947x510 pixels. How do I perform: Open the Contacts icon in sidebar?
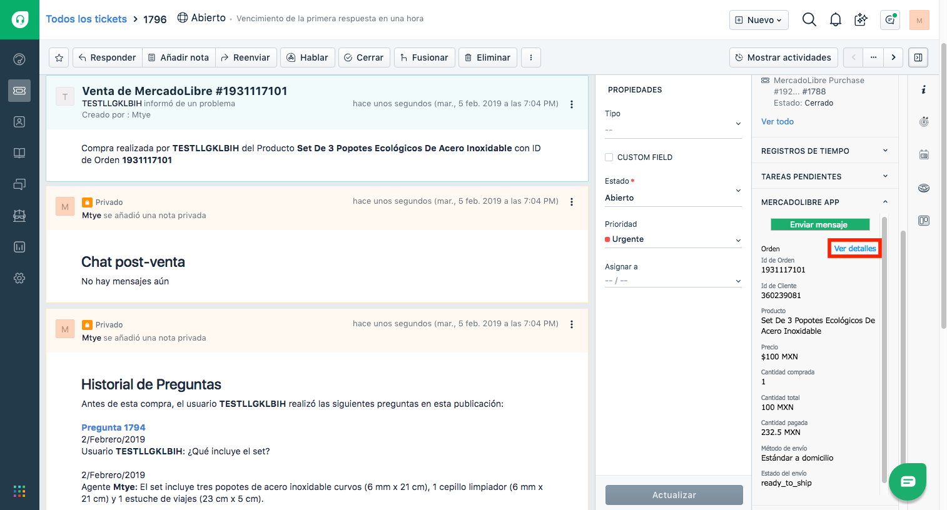19,122
